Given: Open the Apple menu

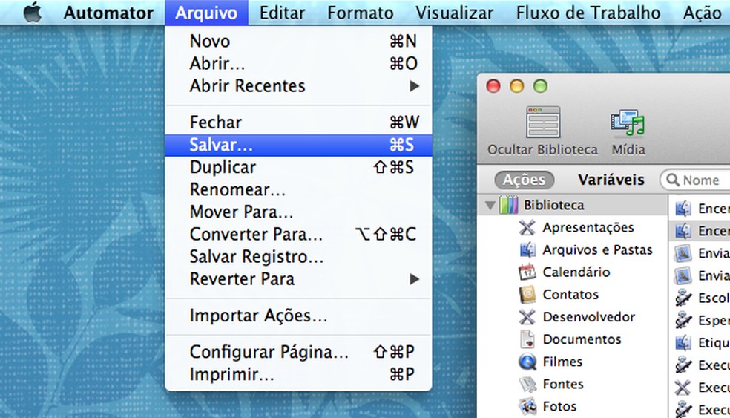Looking at the screenshot, I should [32, 13].
